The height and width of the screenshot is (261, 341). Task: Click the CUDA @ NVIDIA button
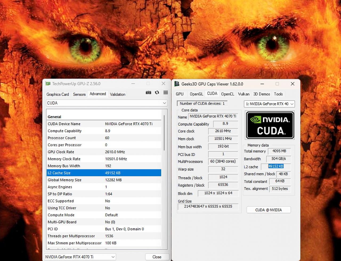coord(269,210)
